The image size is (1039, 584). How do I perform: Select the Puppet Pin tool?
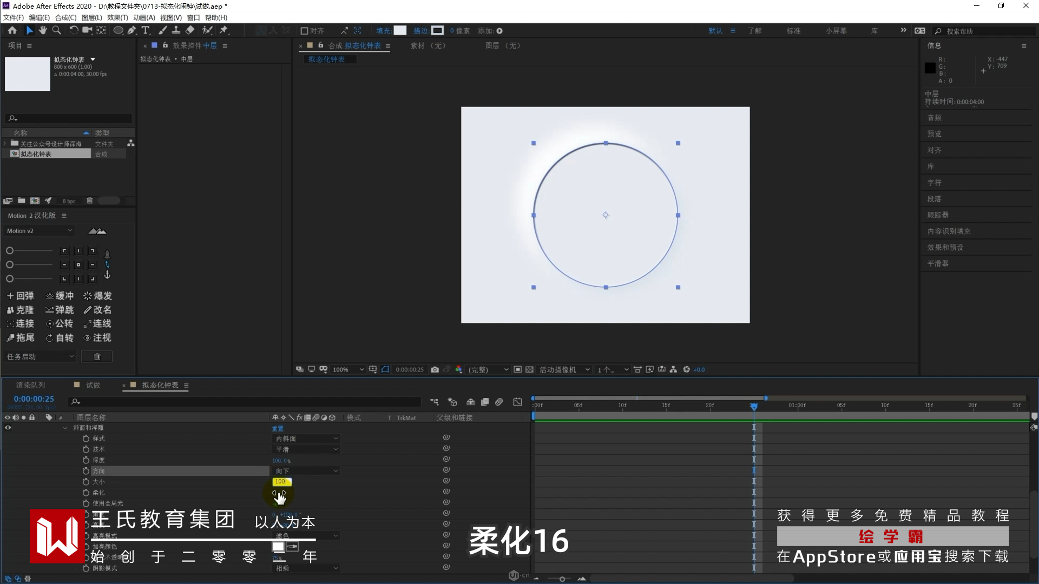point(223,30)
